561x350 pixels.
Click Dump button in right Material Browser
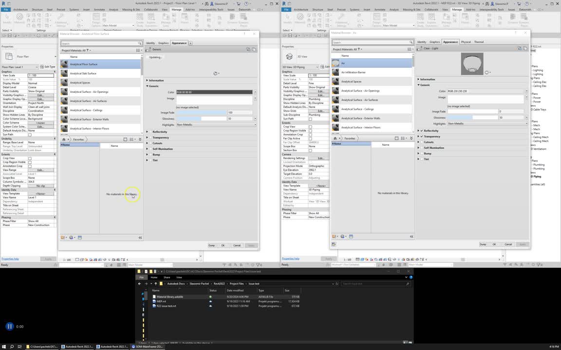coord(483,245)
